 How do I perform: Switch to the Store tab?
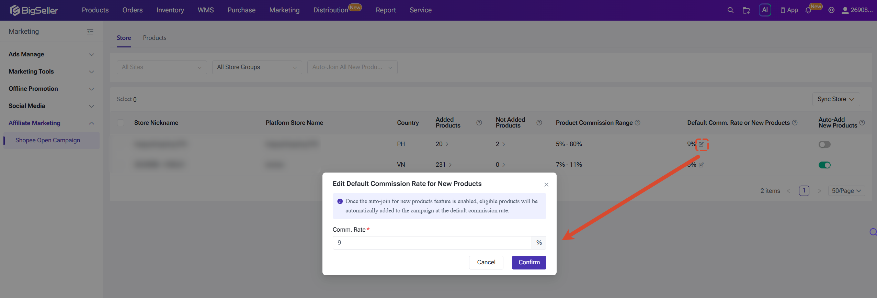click(x=124, y=38)
